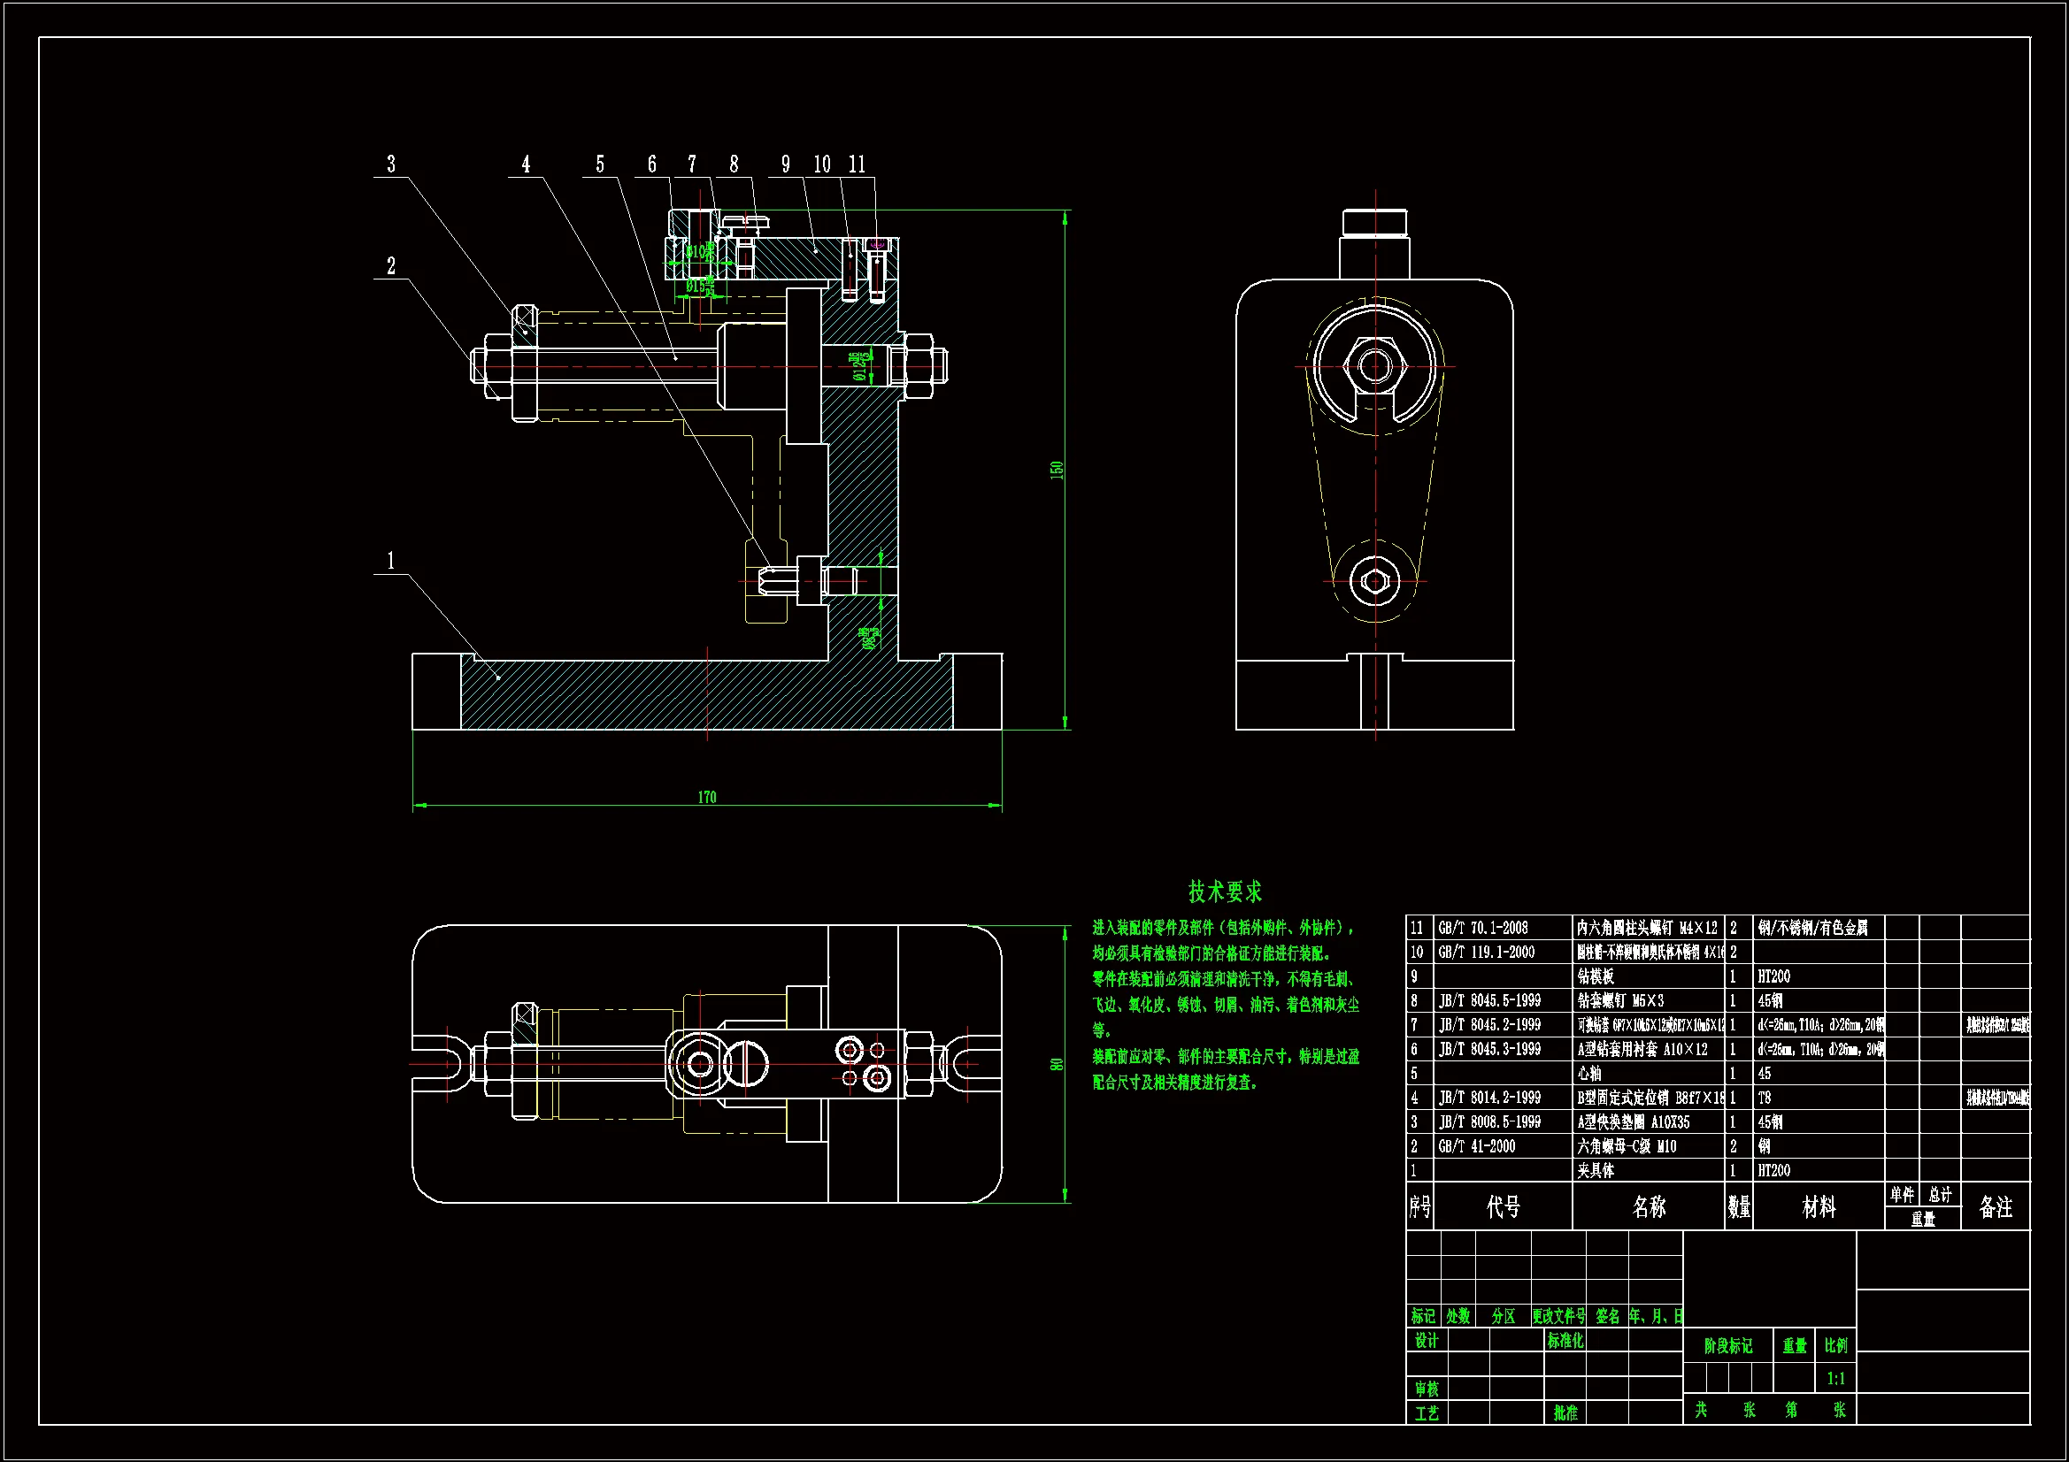Select part callout number 4 label
Screen dimensions: 2069x1462
pyautogui.click(x=527, y=164)
